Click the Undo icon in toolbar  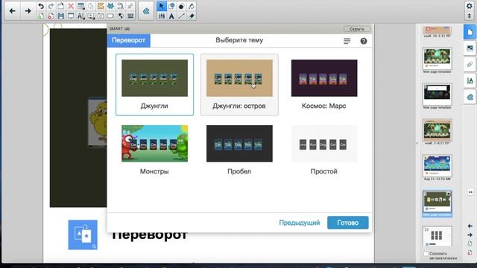(41, 6)
